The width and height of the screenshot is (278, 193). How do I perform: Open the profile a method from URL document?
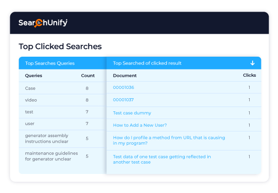tap(169, 140)
